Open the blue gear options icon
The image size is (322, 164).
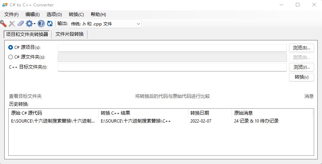pos(29,24)
